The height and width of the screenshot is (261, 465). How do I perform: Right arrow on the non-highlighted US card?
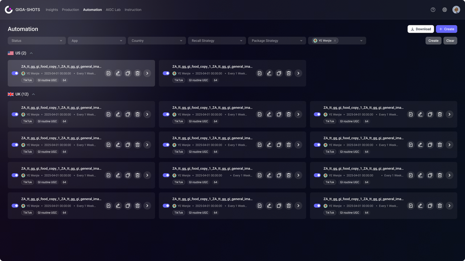pyautogui.click(x=298, y=73)
